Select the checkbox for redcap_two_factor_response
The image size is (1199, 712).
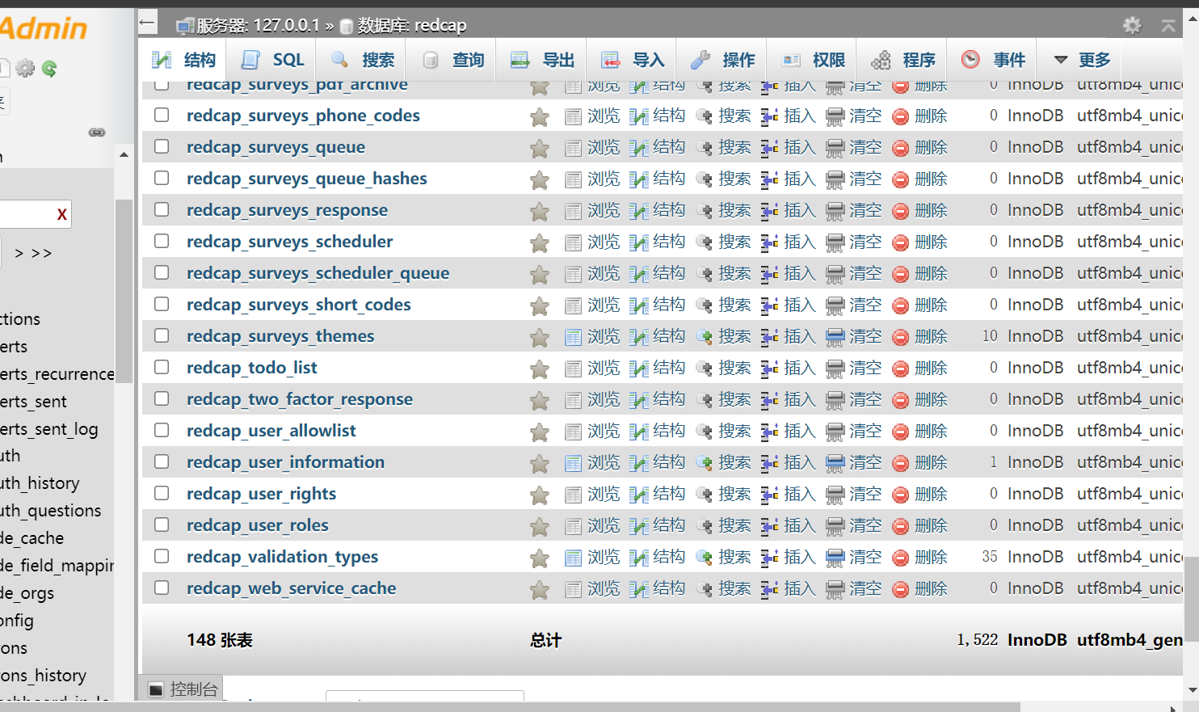click(161, 399)
